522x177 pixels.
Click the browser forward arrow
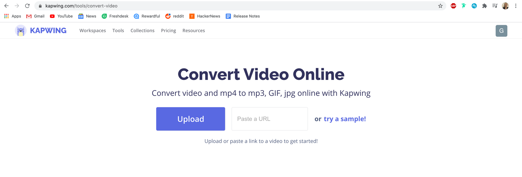[17, 6]
